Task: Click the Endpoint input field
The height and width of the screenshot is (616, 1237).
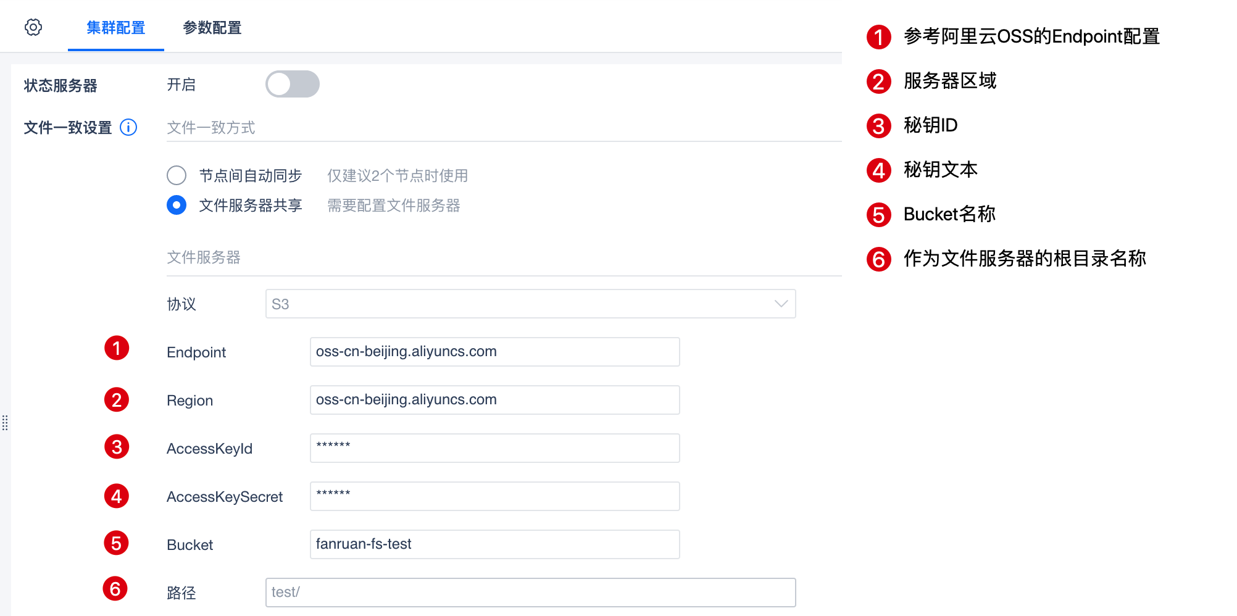Action: click(x=495, y=352)
